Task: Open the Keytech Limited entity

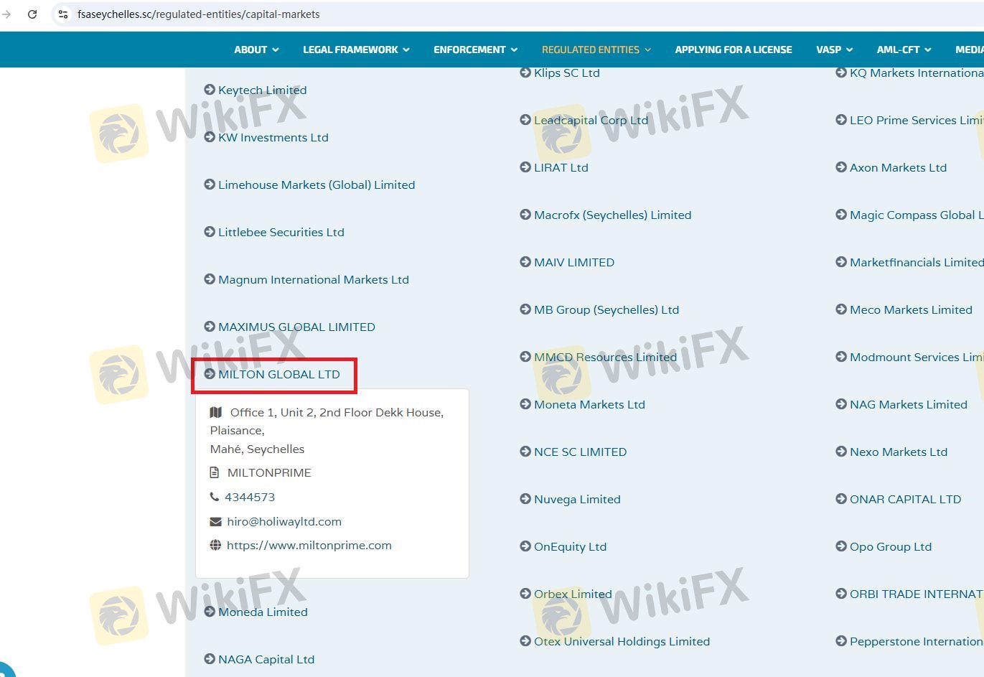Action: pos(263,90)
